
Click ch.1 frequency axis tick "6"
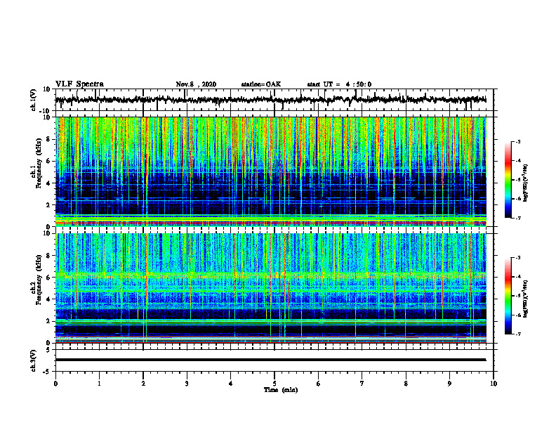(50, 161)
